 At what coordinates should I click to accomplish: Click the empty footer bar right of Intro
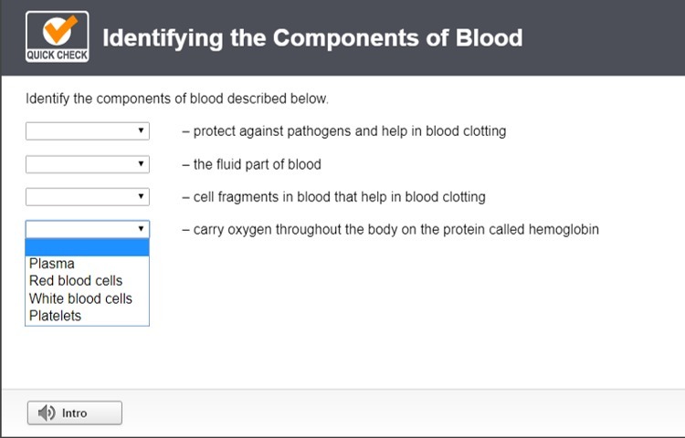pyautogui.click(x=402, y=413)
